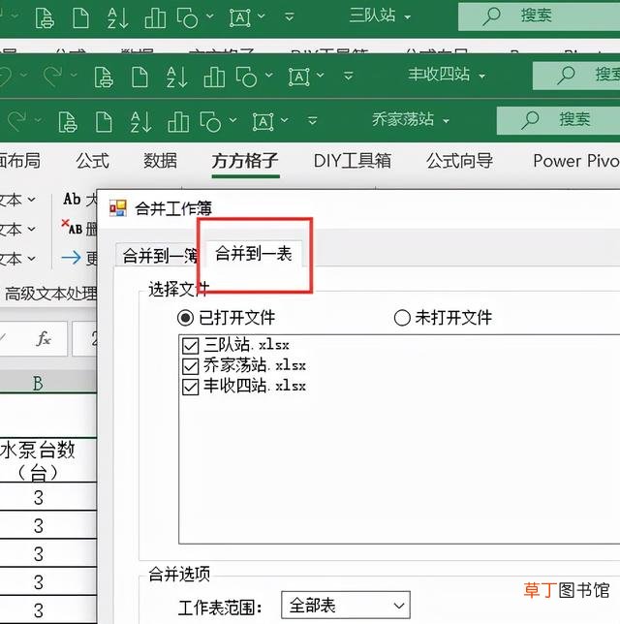Viewport: 620px width, 624px height.
Task: Click search box in 乔家荡站 window
Action: click(x=558, y=120)
